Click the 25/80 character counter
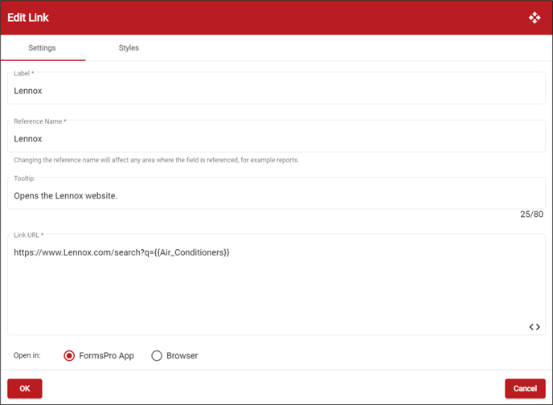Image resolution: width=553 pixels, height=405 pixels. click(531, 215)
